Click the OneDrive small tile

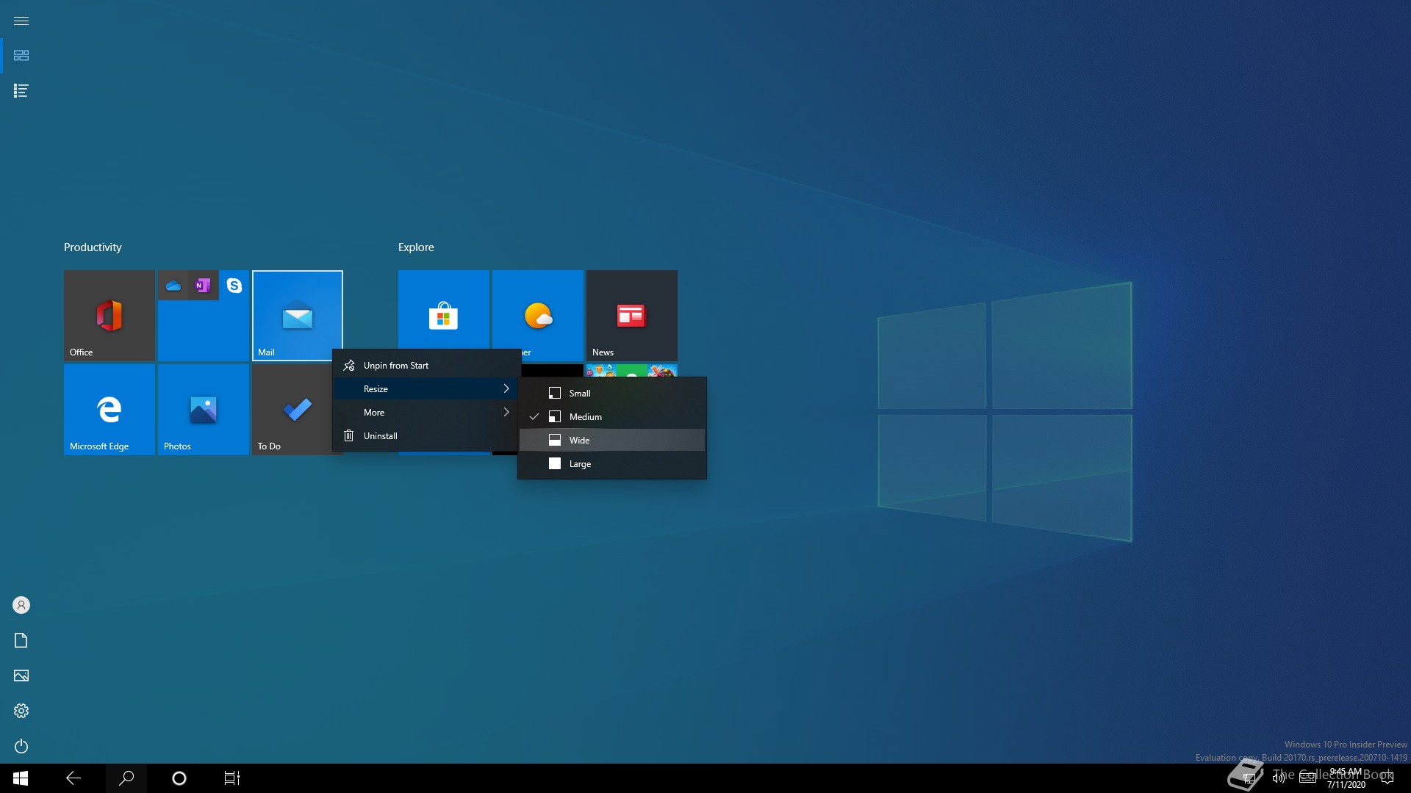coord(173,286)
